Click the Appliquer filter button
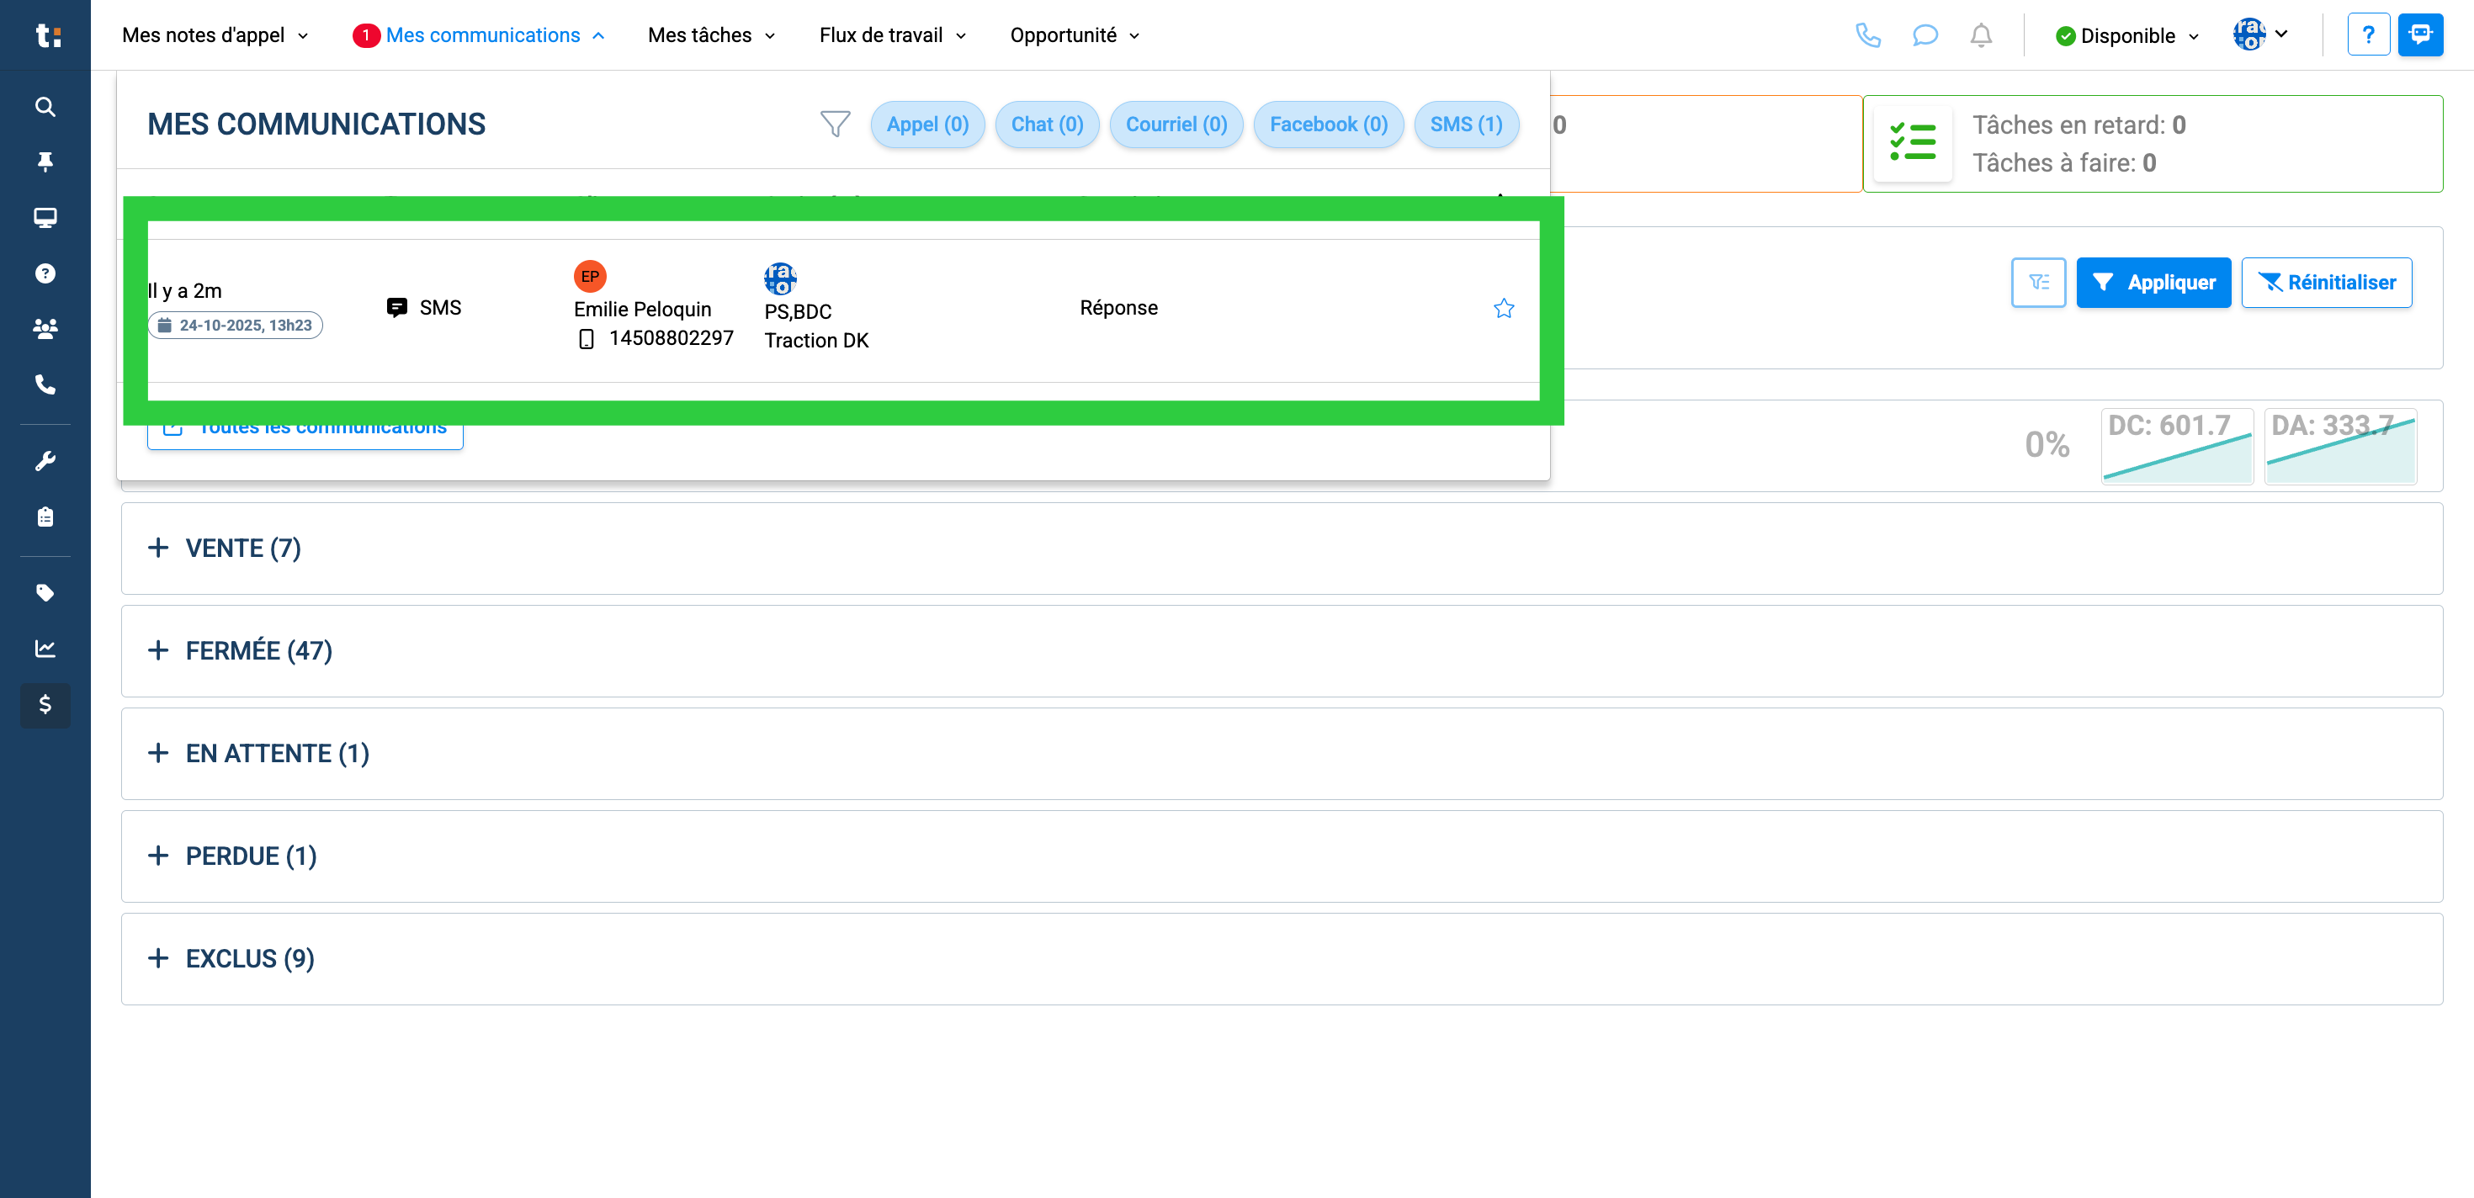 tap(2153, 282)
